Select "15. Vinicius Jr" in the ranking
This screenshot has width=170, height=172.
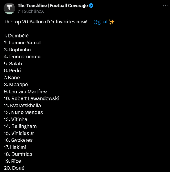point(19,133)
